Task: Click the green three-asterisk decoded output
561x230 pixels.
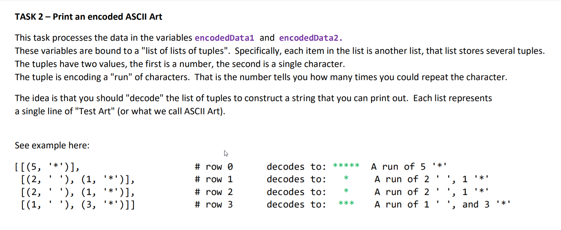Action: tap(346, 204)
